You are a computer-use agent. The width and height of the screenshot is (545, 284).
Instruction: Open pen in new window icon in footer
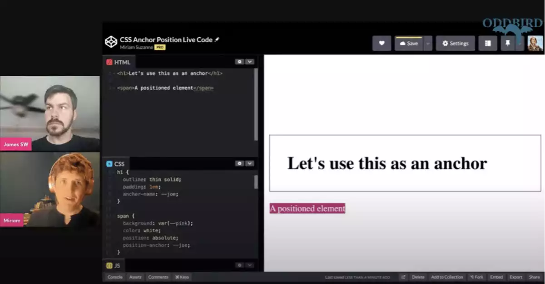click(x=403, y=277)
